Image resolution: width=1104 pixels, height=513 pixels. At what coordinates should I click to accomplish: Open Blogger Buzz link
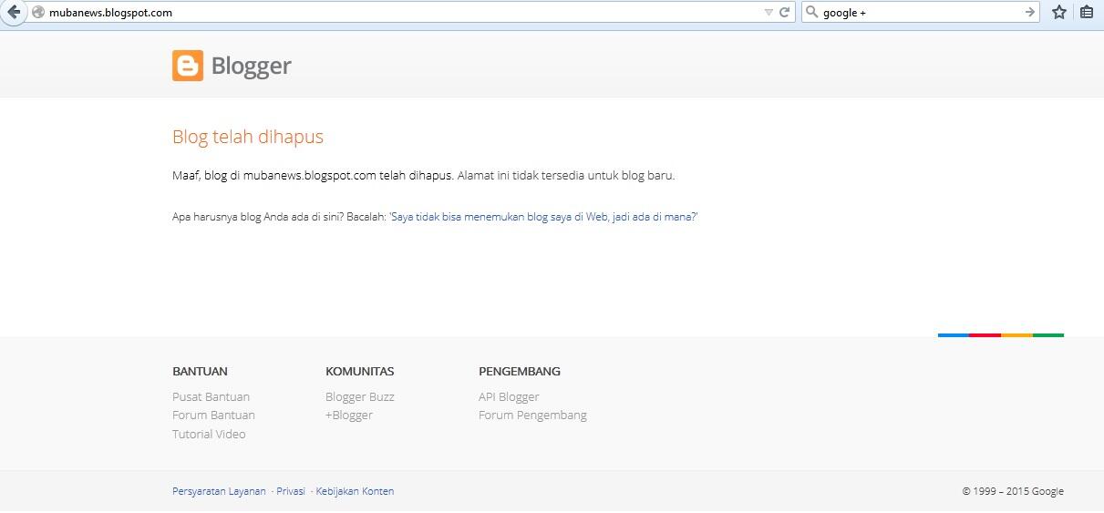point(360,396)
